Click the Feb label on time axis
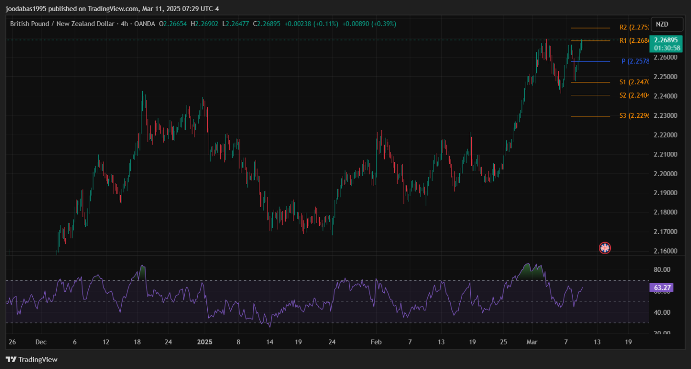This screenshot has height=369, width=691. coord(376,342)
